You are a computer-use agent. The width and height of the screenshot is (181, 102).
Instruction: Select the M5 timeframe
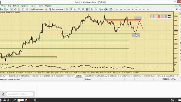click(121, 9)
